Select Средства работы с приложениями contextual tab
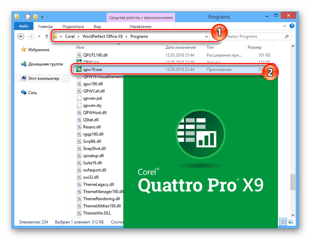 (141, 18)
